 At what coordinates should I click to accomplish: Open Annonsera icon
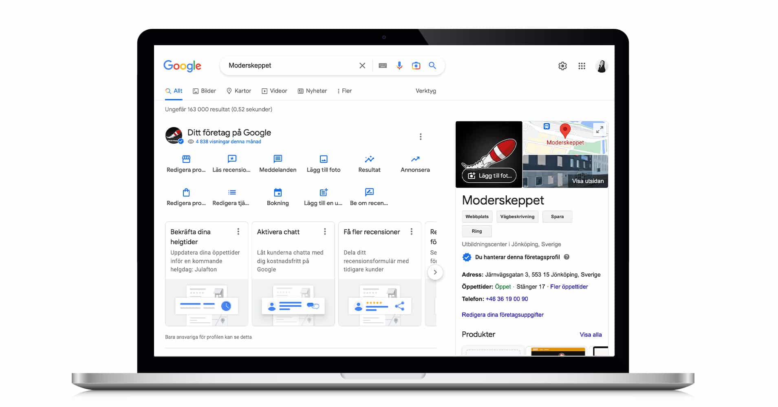coord(415,159)
